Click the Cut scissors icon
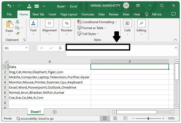181x123 pixels. 17,22
